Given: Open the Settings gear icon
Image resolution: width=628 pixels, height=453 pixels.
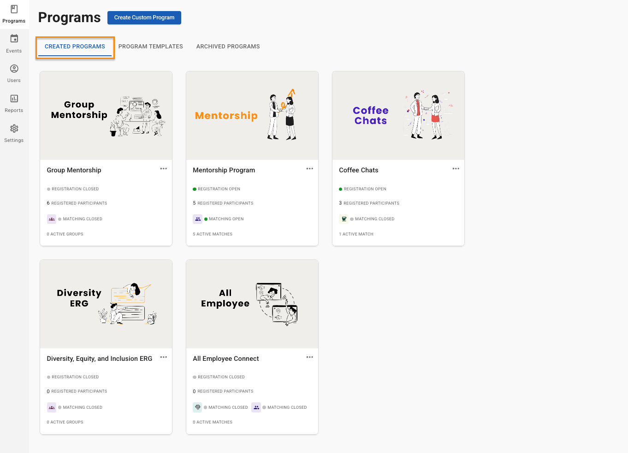Looking at the screenshot, I should pos(14,129).
